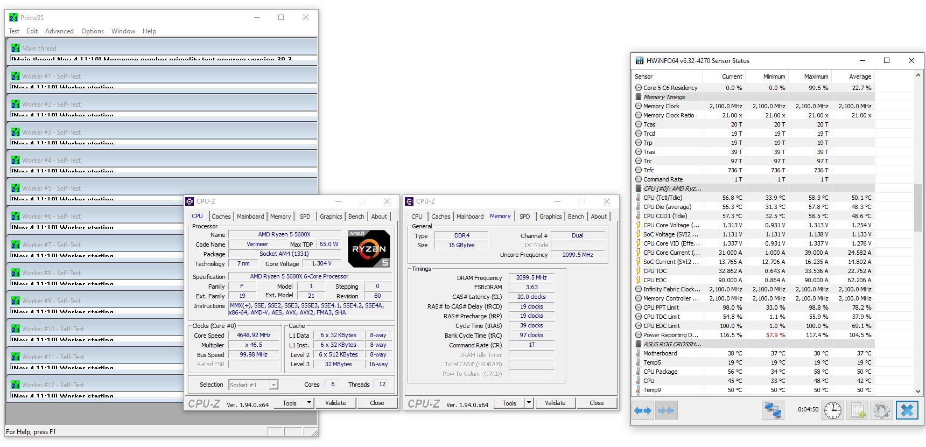The height and width of the screenshot is (447, 926).
Task: Click the CAS# Latency value 20.0 clocks
Action: pos(531,297)
